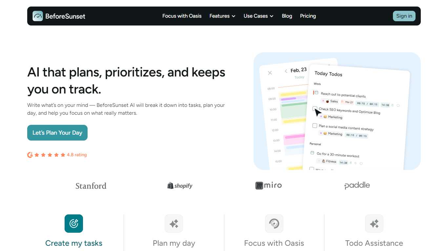Screen dimensions: 448x251
Task: Click the back arrow beside Feb, 23
Action: 286,71
